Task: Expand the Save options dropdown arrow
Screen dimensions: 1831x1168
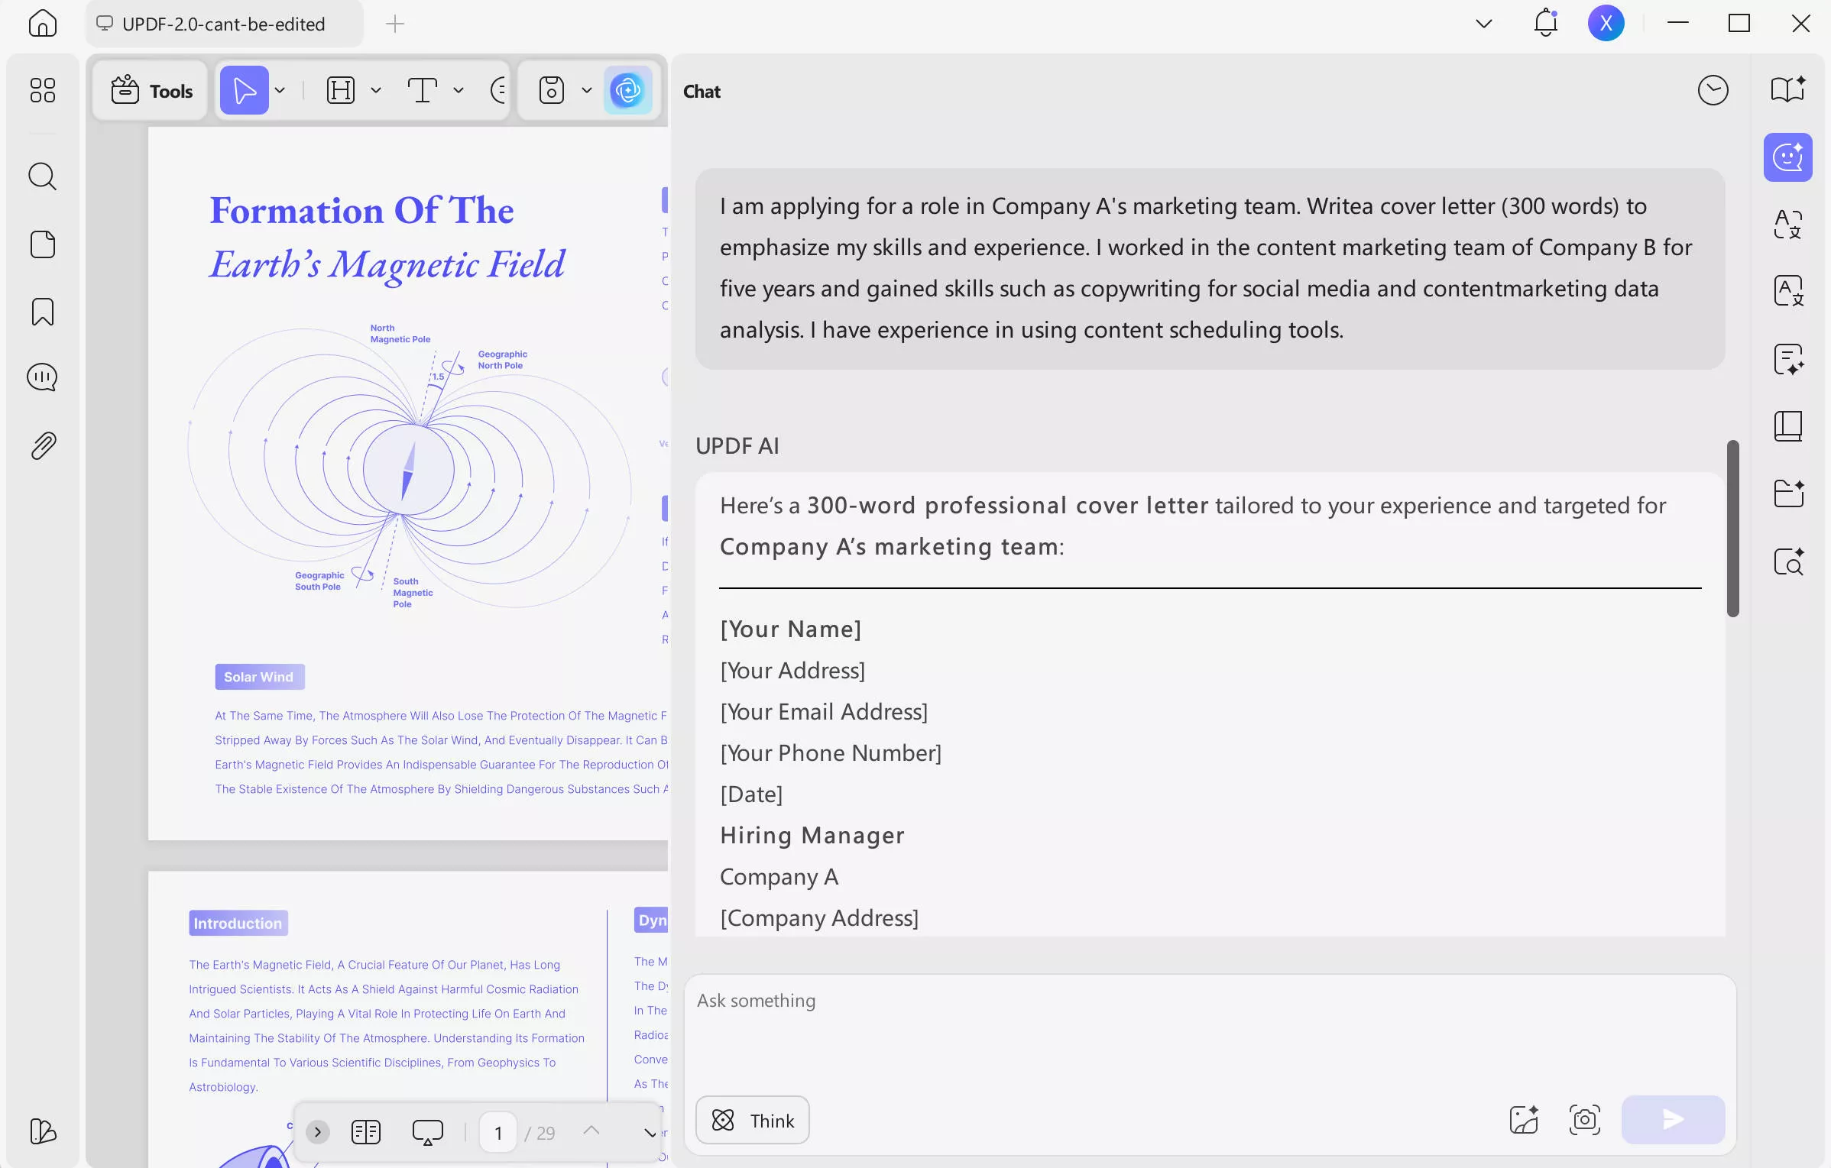Action: click(587, 90)
